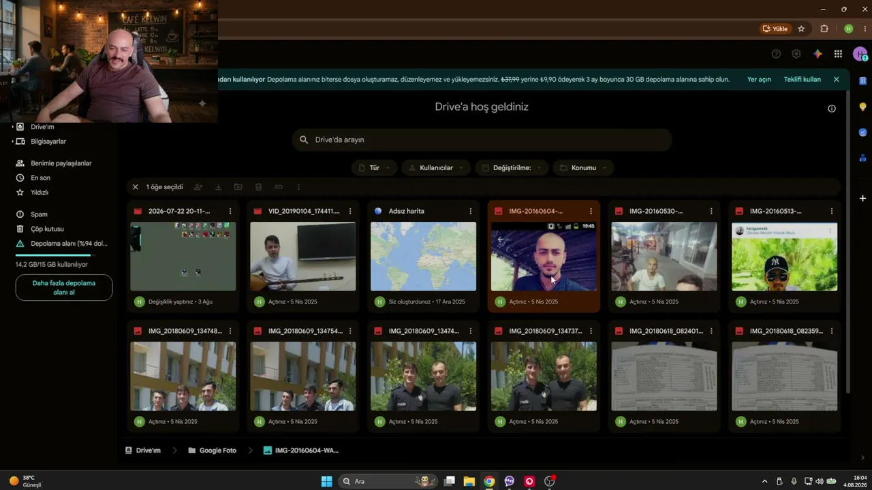This screenshot has height=490, width=872.
Task: Open File Explorer from the taskbar
Action: pos(469,481)
